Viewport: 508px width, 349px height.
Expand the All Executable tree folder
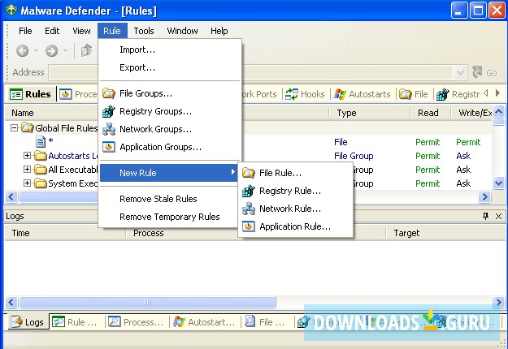27,170
